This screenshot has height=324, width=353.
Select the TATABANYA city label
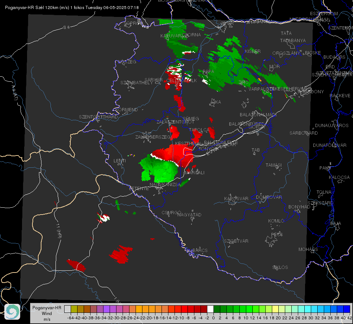click(293, 40)
